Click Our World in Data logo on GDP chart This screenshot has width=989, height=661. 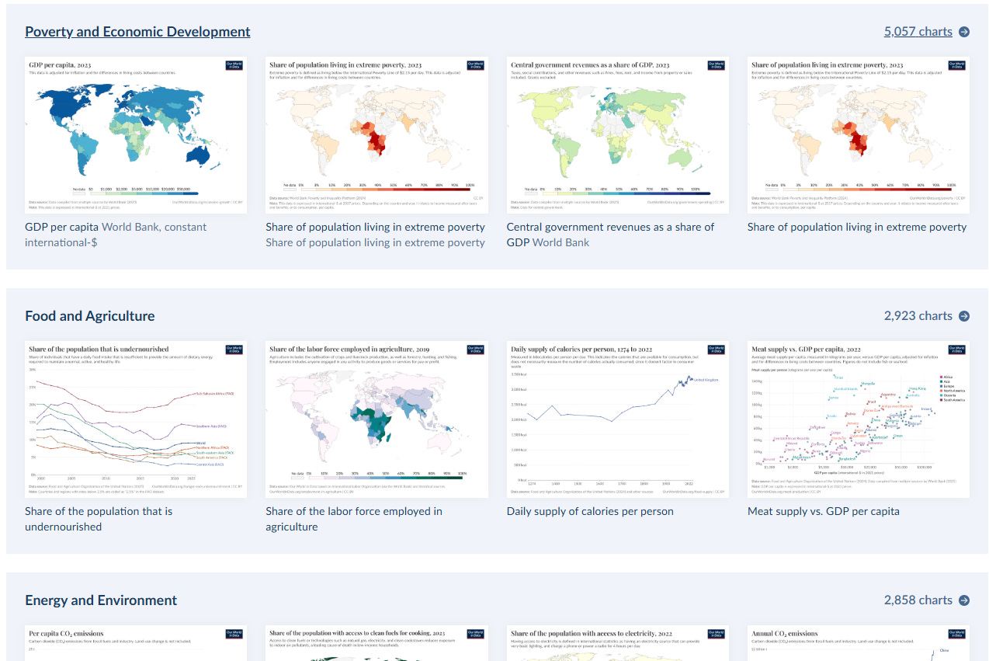(x=234, y=65)
